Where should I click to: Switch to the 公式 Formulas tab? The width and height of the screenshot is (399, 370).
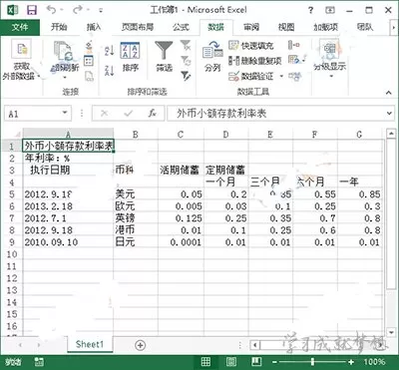tap(181, 27)
